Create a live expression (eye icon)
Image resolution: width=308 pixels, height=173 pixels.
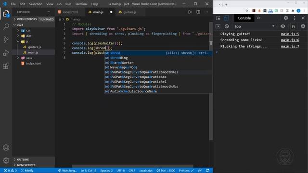pos(282,26)
